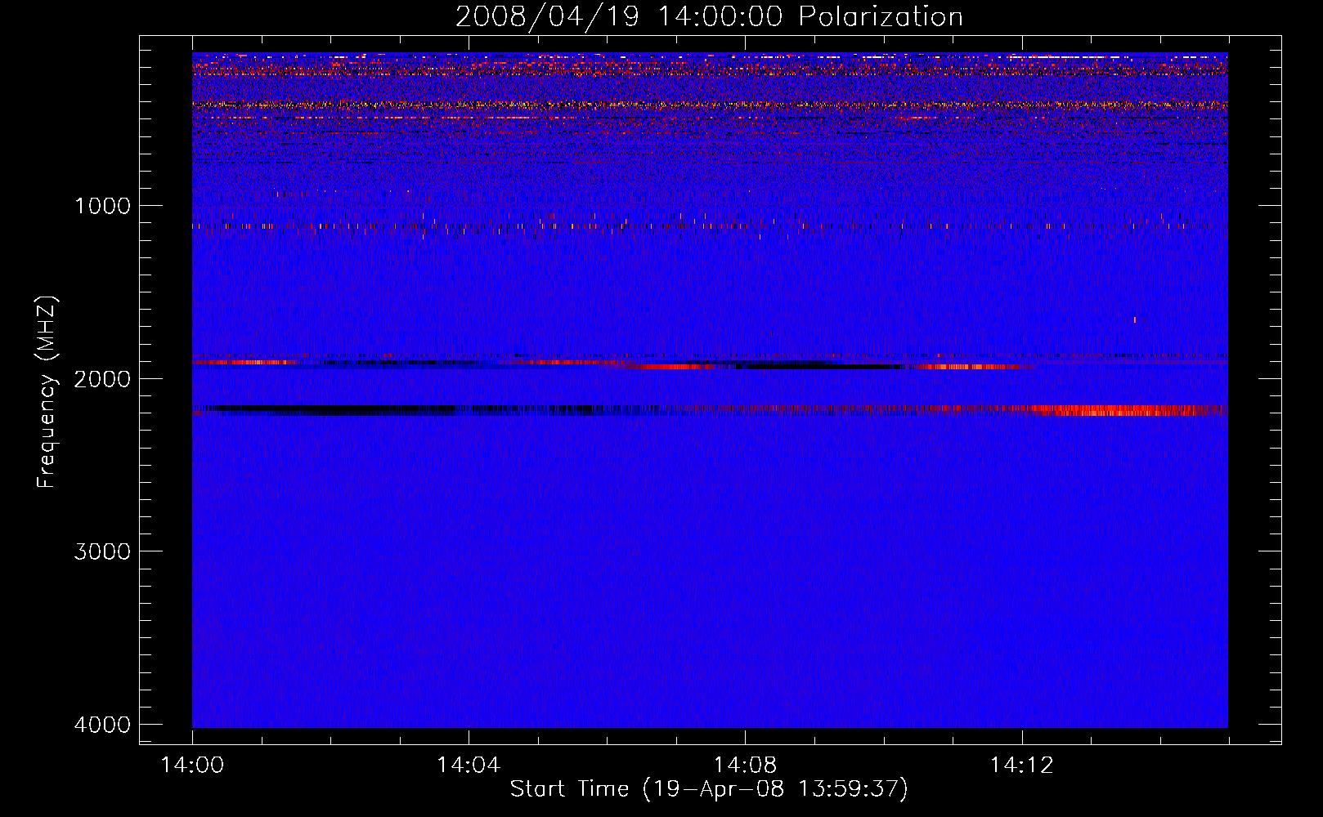The width and height of the screenshot is (1323, 817).
Task: Click the 'Start Time (19-Apr-08 13:59:37)' label
Action: tap(709, 789)
